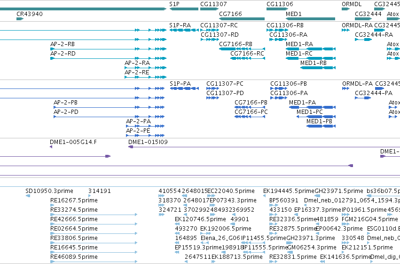
Task: Click the AP-2-RE transcript label
Action: 137,72
